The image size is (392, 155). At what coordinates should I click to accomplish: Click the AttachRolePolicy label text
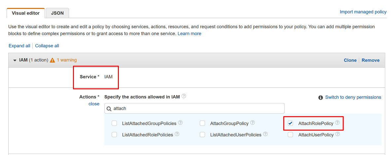[x=316, y=123]
